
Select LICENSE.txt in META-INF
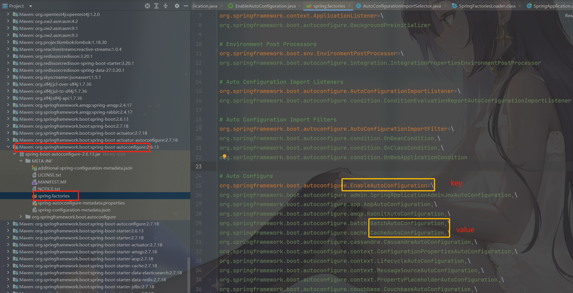pos(49,175)
